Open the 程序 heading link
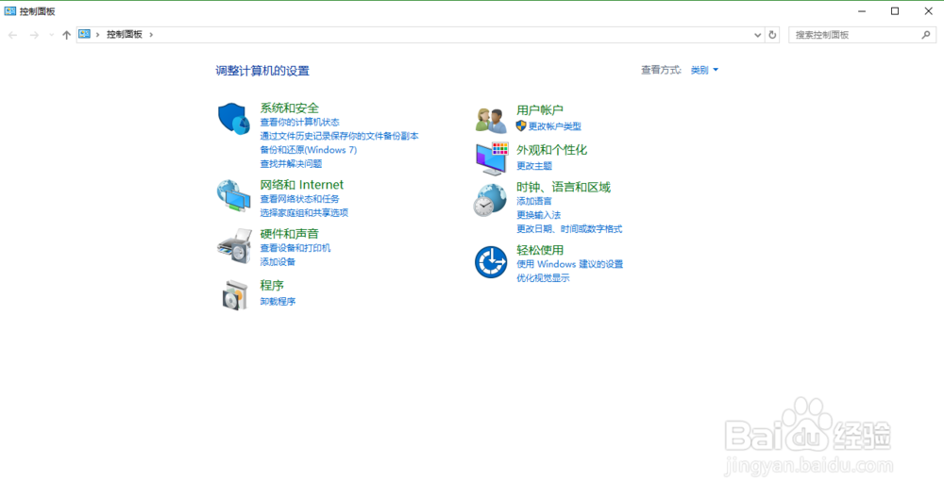Screen dimensions: 944x498 [272, 285]
